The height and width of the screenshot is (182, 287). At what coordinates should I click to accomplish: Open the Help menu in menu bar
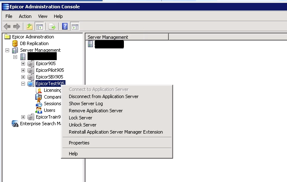click(58, 16)
